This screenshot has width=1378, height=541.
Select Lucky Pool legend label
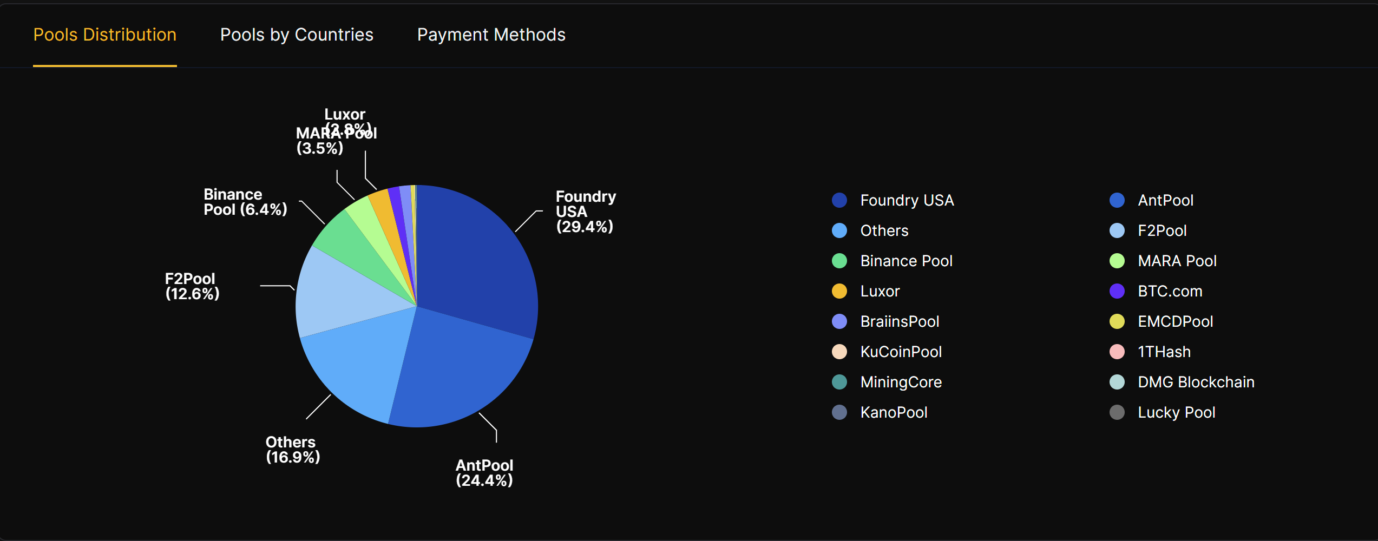(x=1177, y=412)
